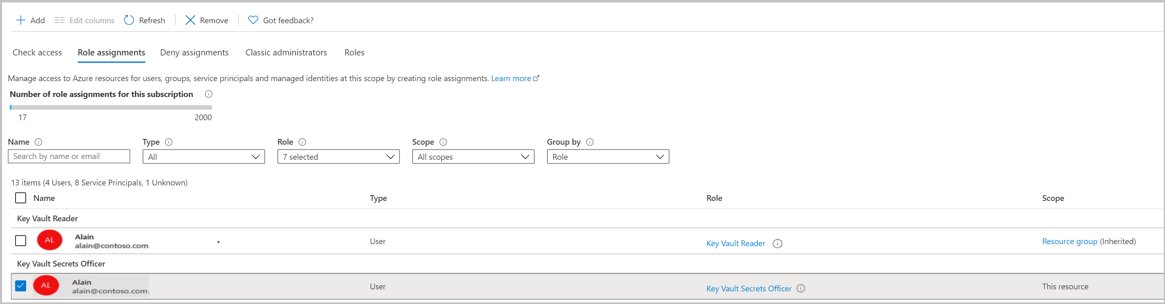Uncheck the Alain Key Vault Secrets Officer checkbox

coord(21,286)
